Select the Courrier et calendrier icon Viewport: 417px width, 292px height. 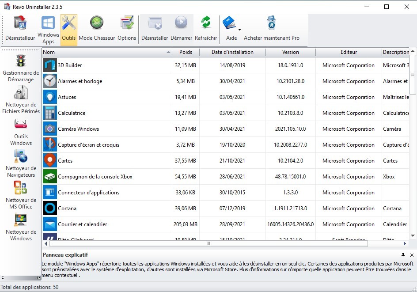(50, 224)
